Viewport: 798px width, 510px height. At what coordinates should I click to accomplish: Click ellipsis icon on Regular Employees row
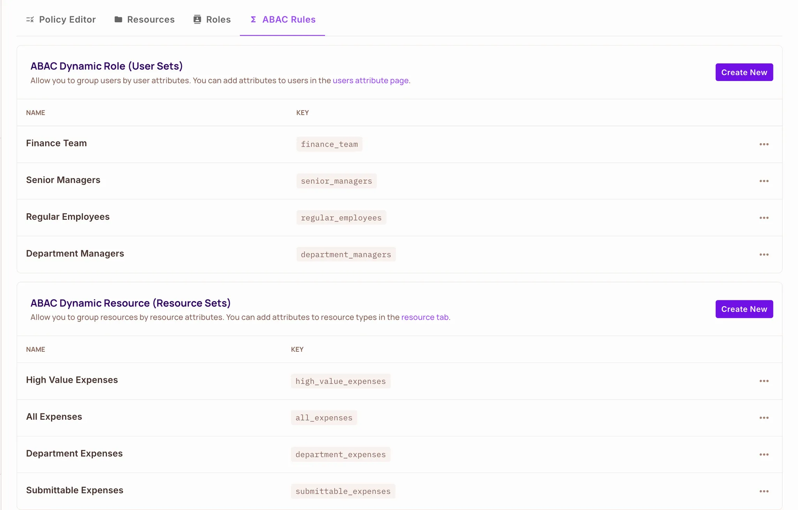(x=764, y=218)
